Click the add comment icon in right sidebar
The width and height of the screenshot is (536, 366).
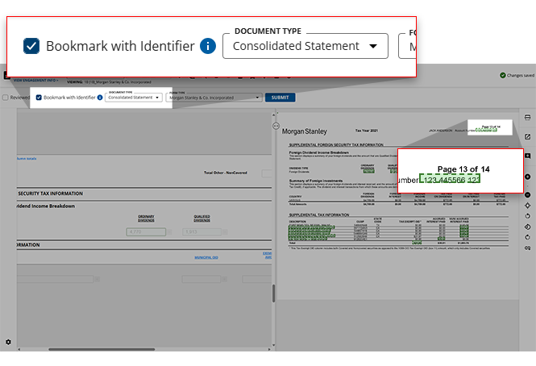[527, 156]
